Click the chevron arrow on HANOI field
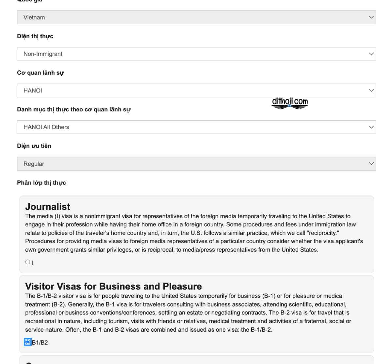 pyautogui.click(x=371, y=91)
